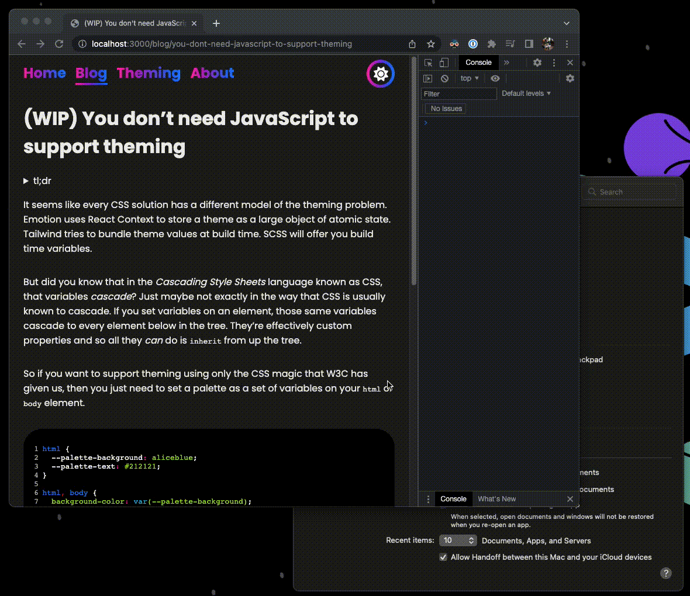Screen dimensions: 690x596
Task: Click the 'Cascading Style Sheets' italic text
Action: (x=211, y=282)
